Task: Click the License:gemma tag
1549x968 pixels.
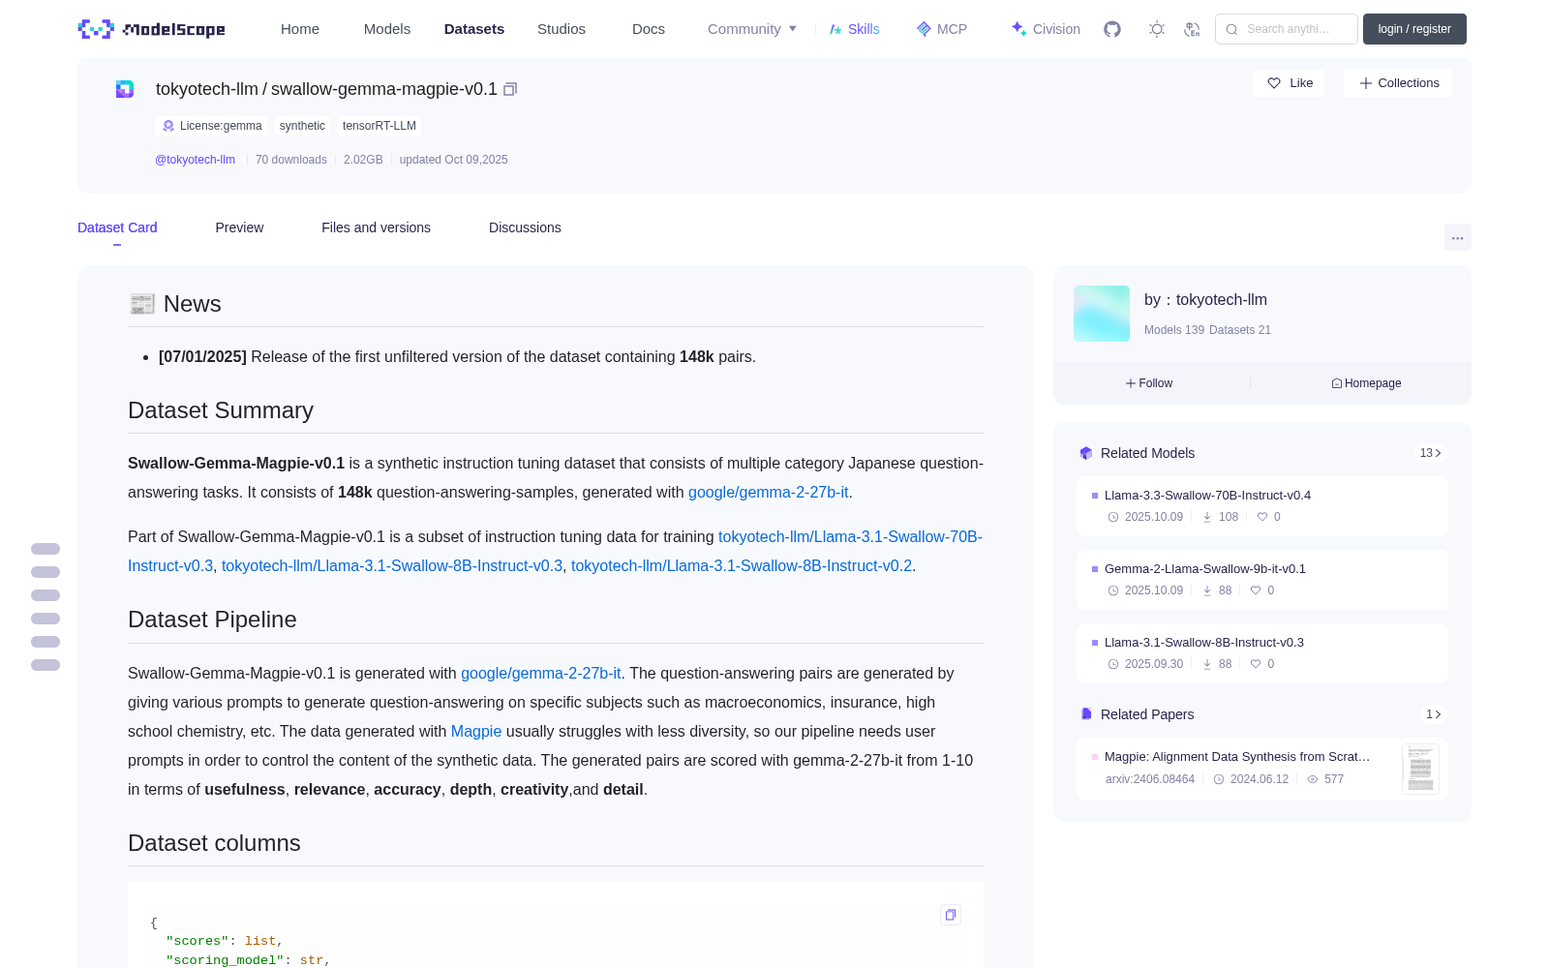Action: click(211, 126)
